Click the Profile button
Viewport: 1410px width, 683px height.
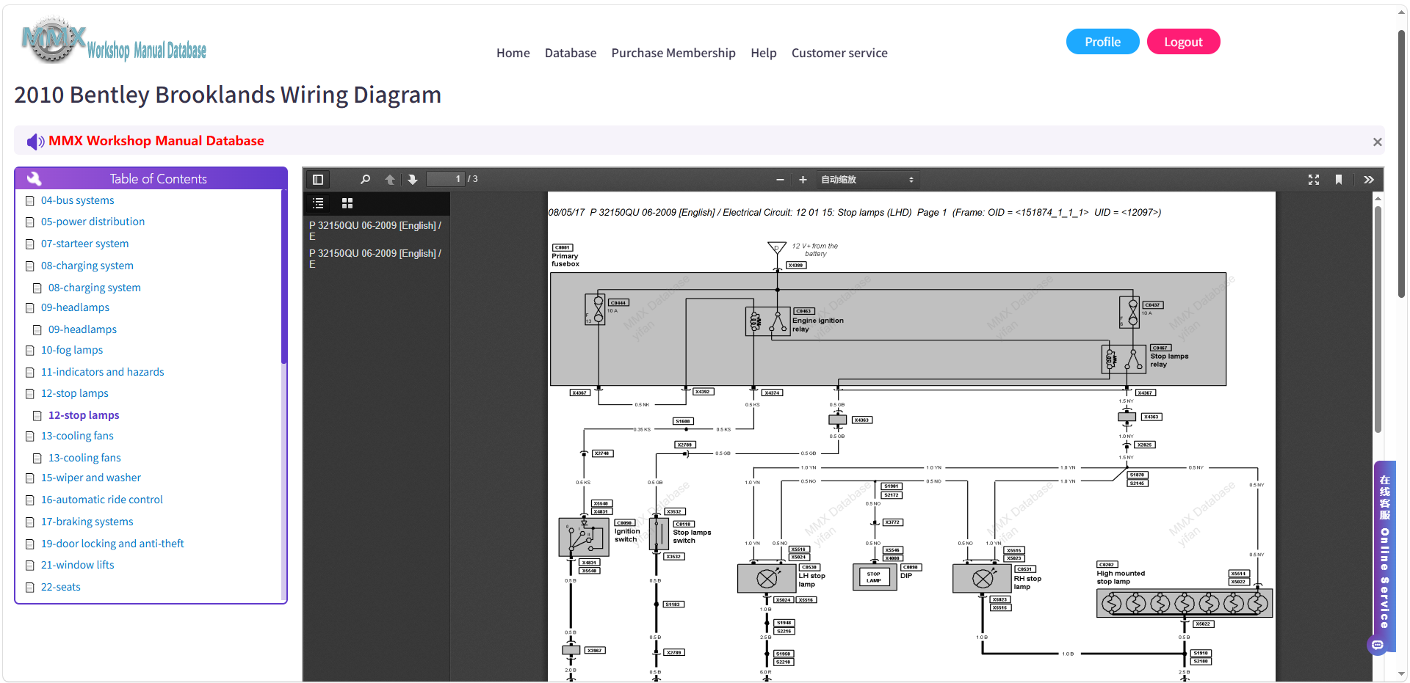(1103, 42)
